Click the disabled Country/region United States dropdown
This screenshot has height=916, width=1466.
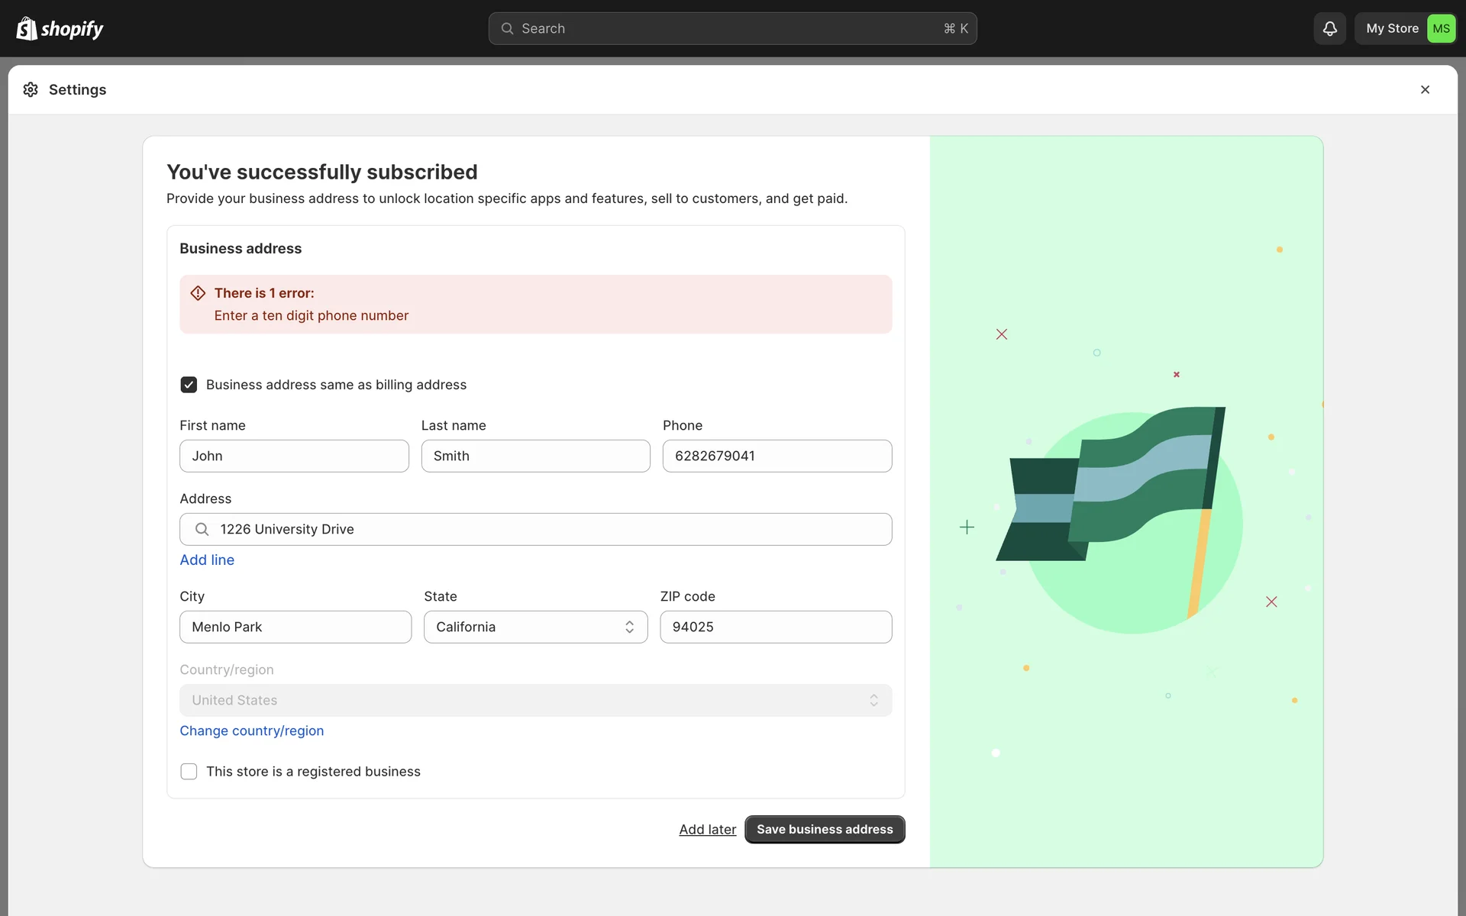pos(535,700)
